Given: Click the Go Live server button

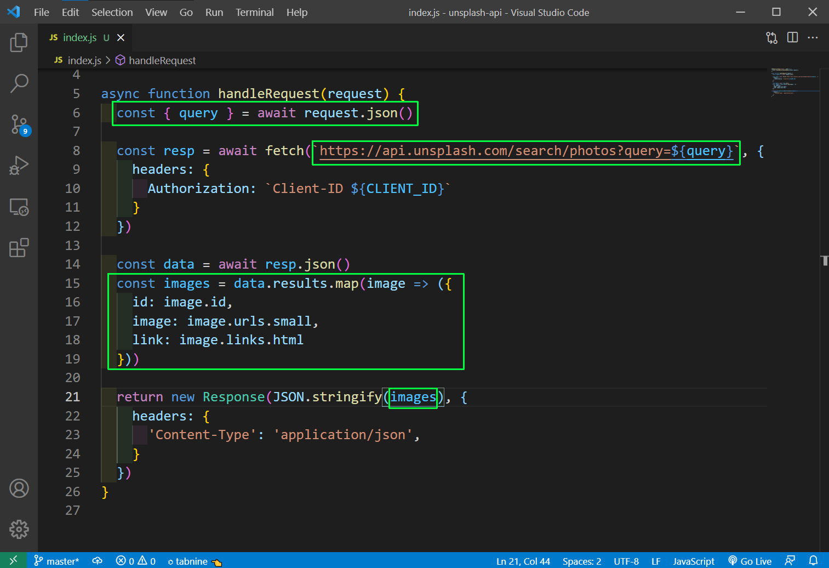Looking at the screenshot, I should [750, 561].
